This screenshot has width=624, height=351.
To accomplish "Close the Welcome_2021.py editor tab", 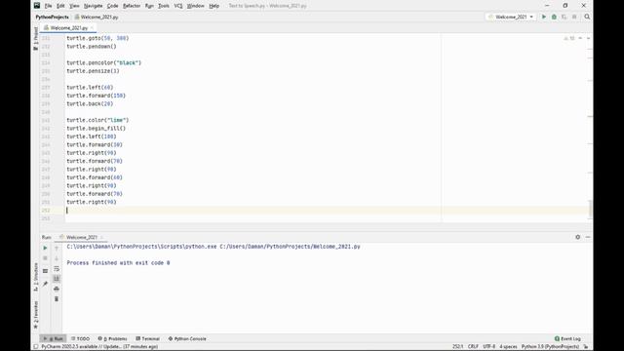I will pos(92,28).
